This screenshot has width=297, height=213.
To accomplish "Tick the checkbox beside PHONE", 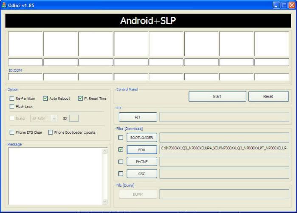I will [x=120, y=162].
